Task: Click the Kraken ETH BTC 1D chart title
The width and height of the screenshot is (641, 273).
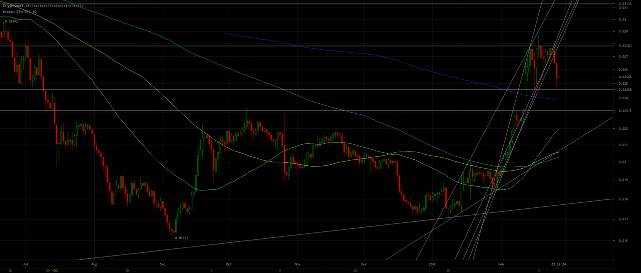Action: (20, 12)
